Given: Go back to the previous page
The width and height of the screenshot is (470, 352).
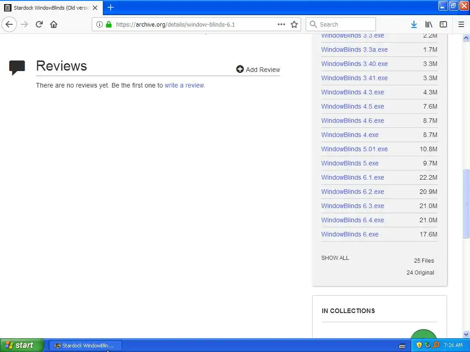Looking at the screenshot, I should (x=9, y=24).
